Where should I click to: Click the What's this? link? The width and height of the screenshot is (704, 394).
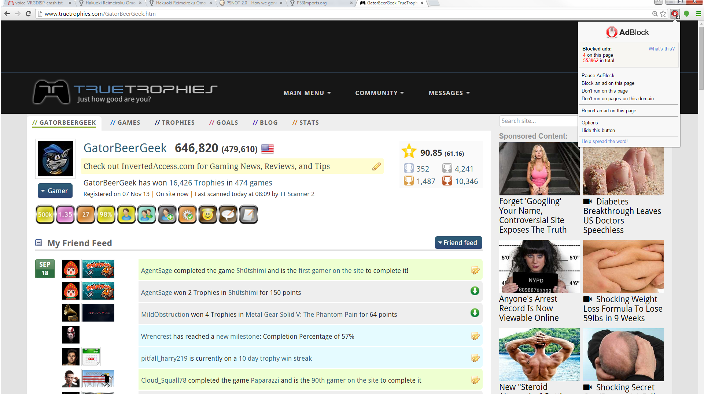click(661, 49)
